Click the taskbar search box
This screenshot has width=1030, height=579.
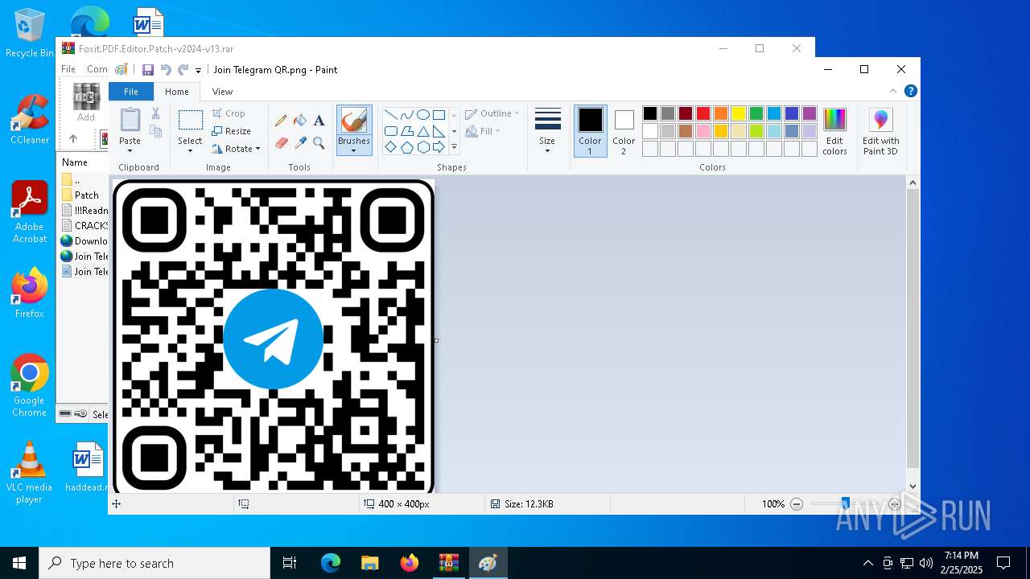click(x=154, y=563)
